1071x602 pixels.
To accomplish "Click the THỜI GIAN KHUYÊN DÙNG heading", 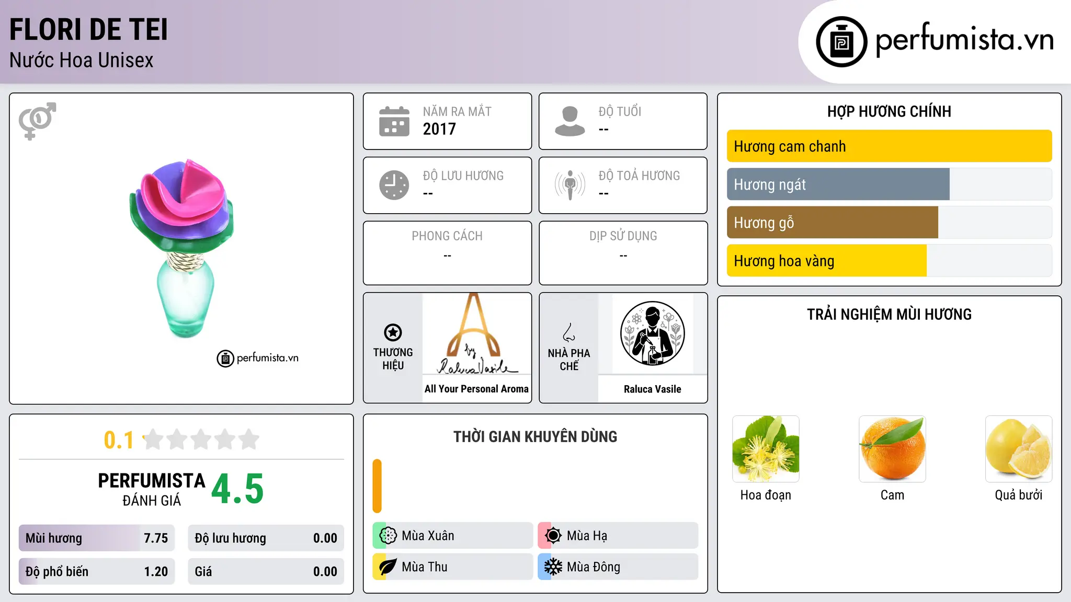I will click(x=535, y=436).
